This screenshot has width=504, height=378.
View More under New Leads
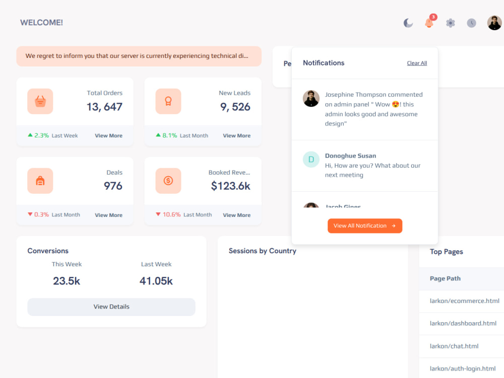point(236,136)
